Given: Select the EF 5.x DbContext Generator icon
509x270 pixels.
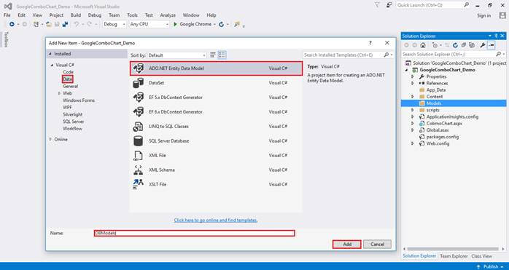Looking at the screenshot, I should pyautogui.click(x=139, y=98).
